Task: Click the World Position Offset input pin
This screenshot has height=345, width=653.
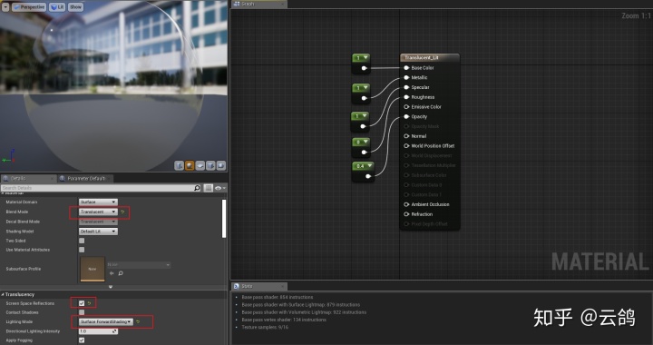Action: (406, 146)
